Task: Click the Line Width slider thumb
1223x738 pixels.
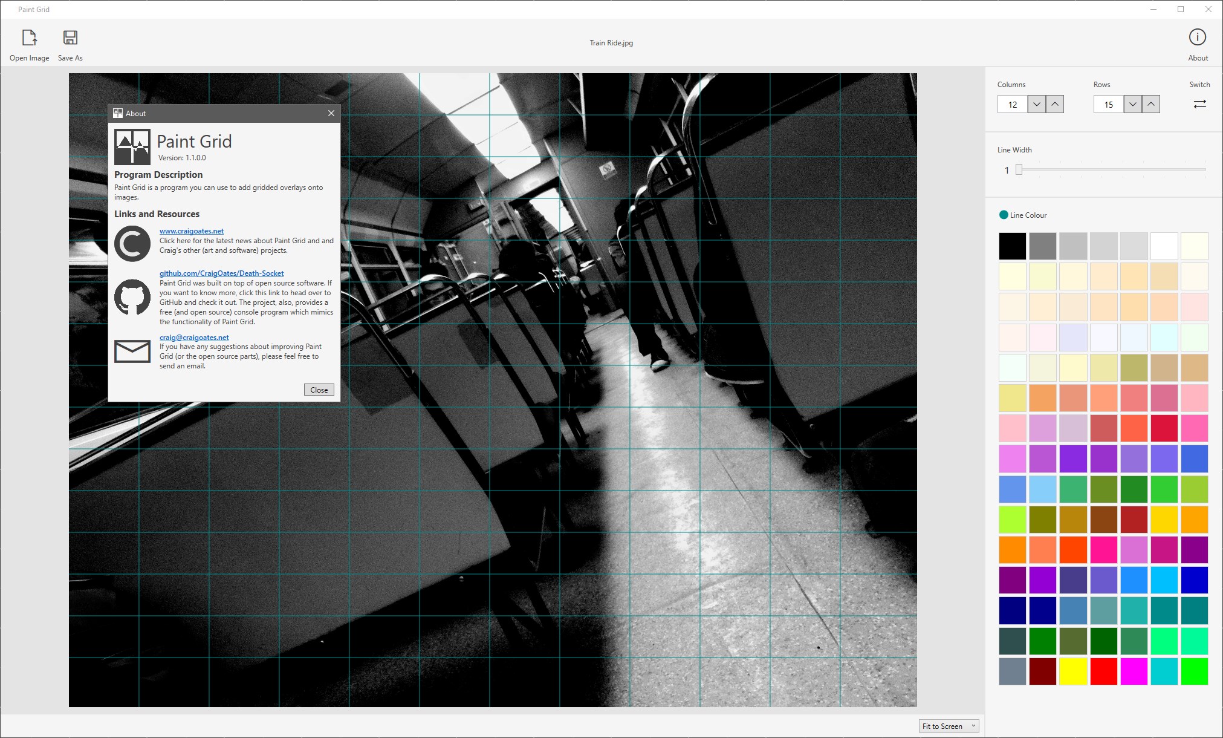Action: tap(1019, 170)
